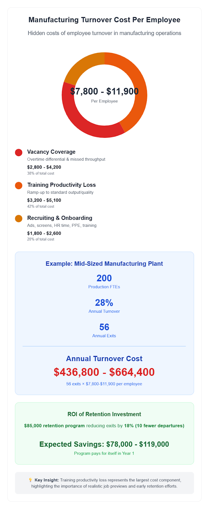Image resolution: width=209 pixels, height=509 pixels.
Task: Click the Manufacturing Turnover Cost Per Employee title
Action: 104,20
